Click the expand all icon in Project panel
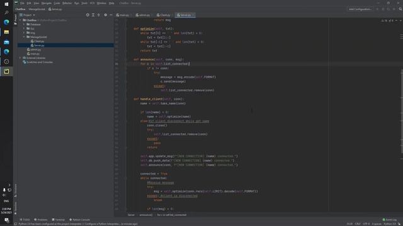 click(x=93, y=15)
